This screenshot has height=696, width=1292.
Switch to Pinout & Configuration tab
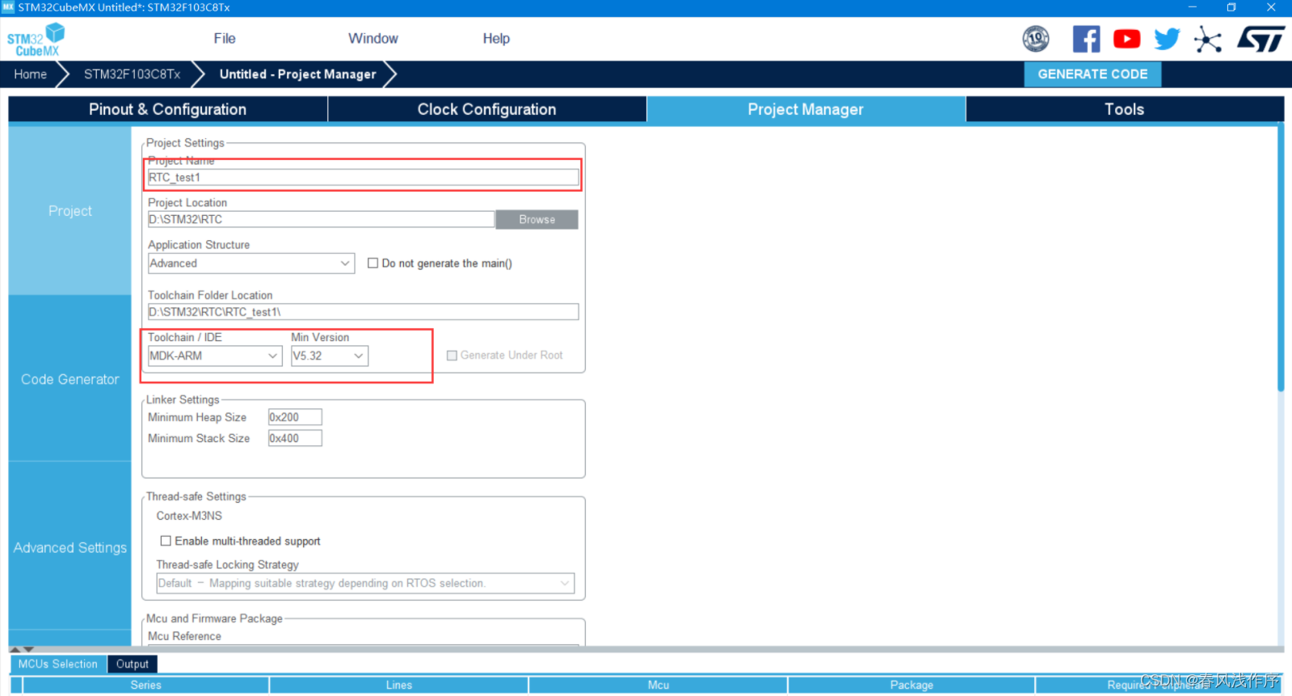click(167, 109)
